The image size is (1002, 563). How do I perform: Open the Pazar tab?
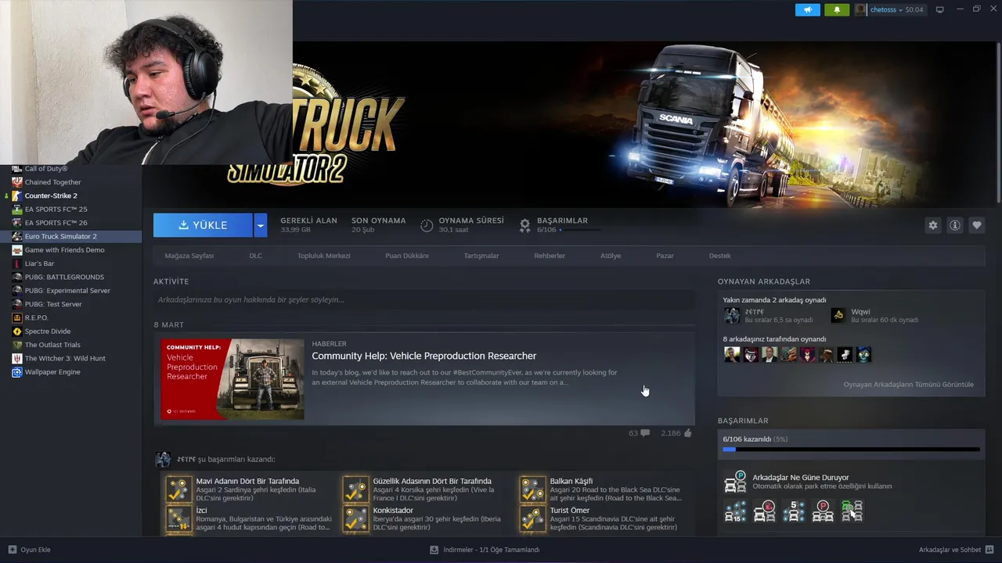(x=665, y=256)
